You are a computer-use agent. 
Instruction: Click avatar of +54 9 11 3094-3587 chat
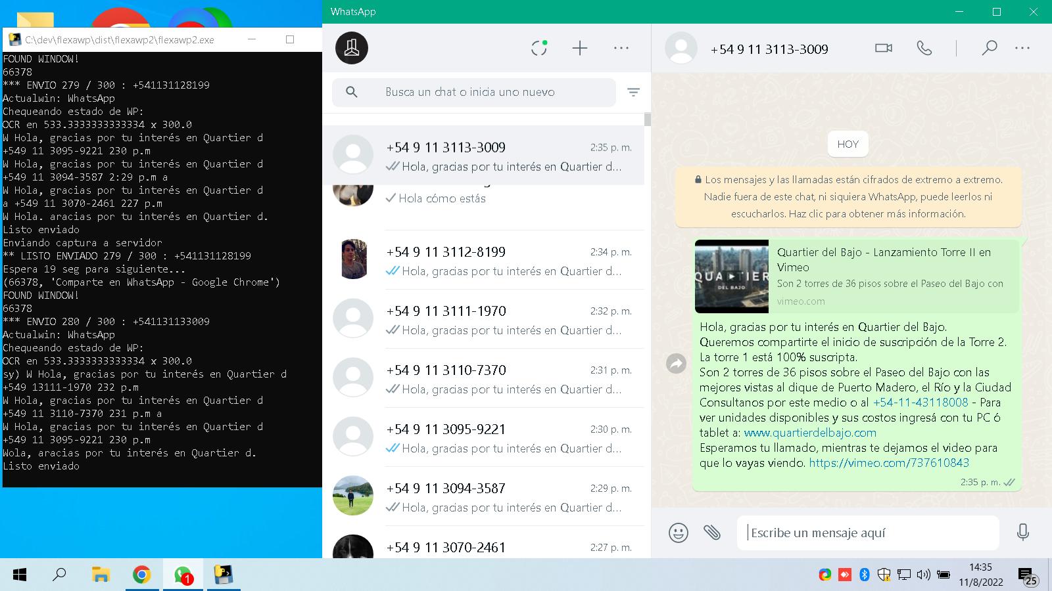353,496
